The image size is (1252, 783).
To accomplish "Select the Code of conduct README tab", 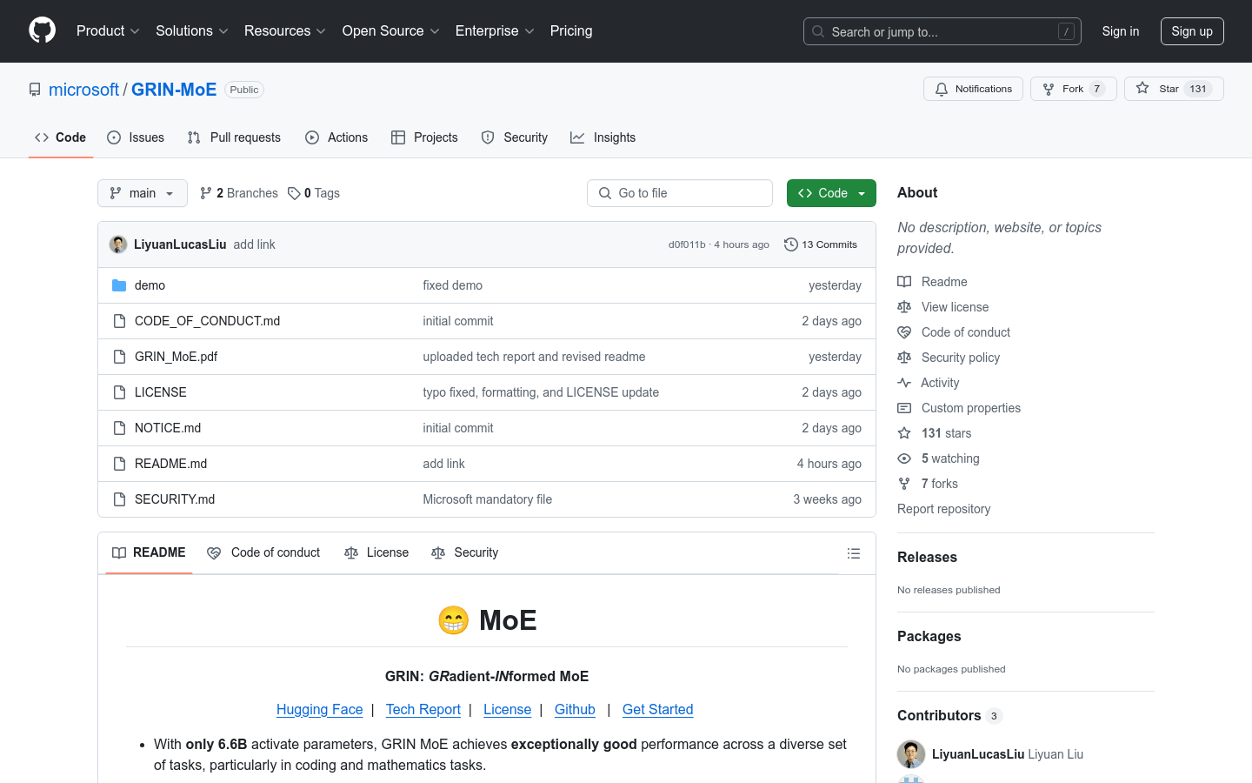I will click(x=263, y=553).
